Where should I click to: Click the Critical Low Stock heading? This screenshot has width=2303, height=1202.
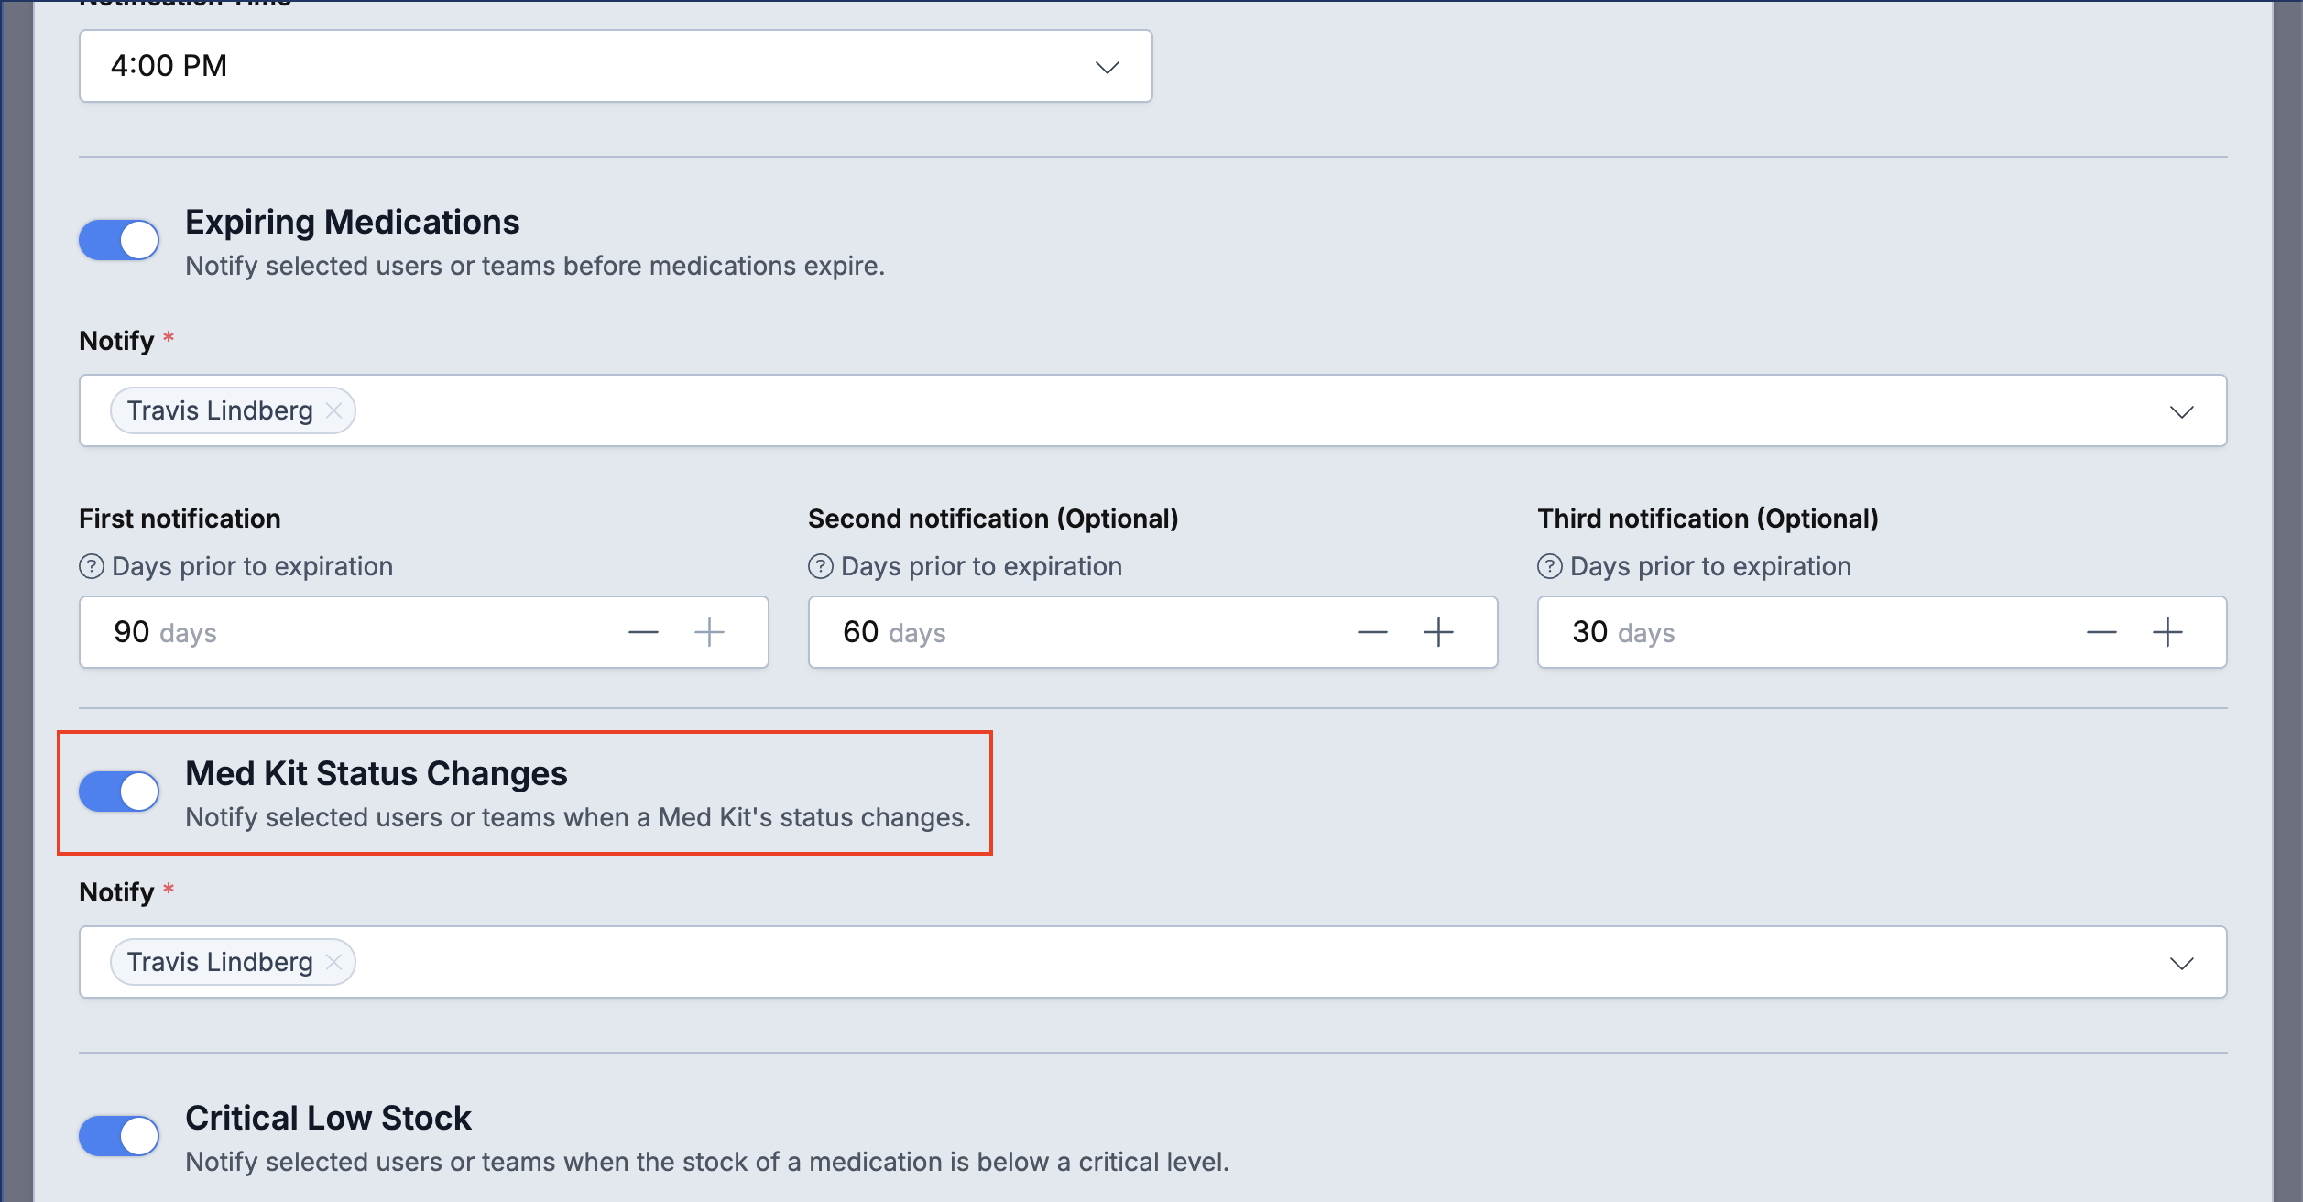(x=328, y=1119)
